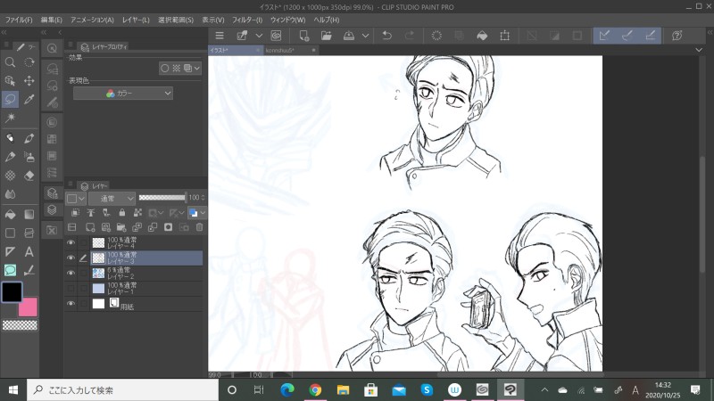Delete layer using trash icon
714x401 pixels.
[x=199, y=227]
